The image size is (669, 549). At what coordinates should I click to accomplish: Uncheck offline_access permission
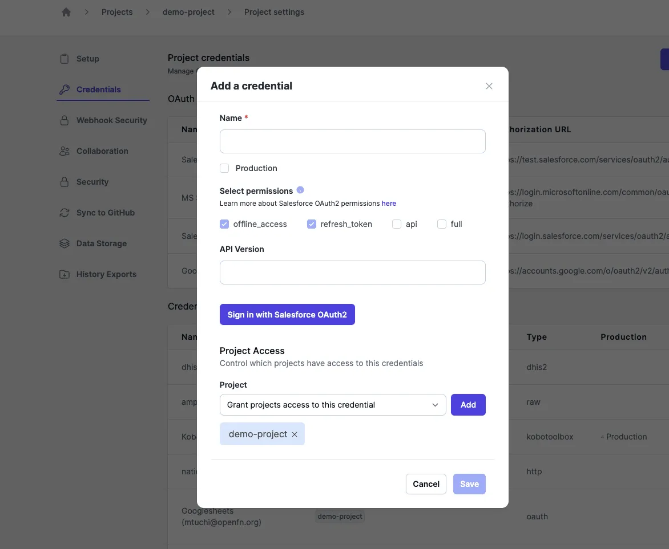tap(224, 224)
